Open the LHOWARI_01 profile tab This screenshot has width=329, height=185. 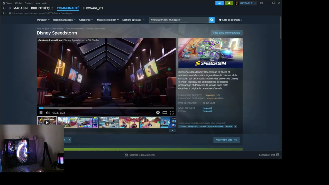(93, 8)
